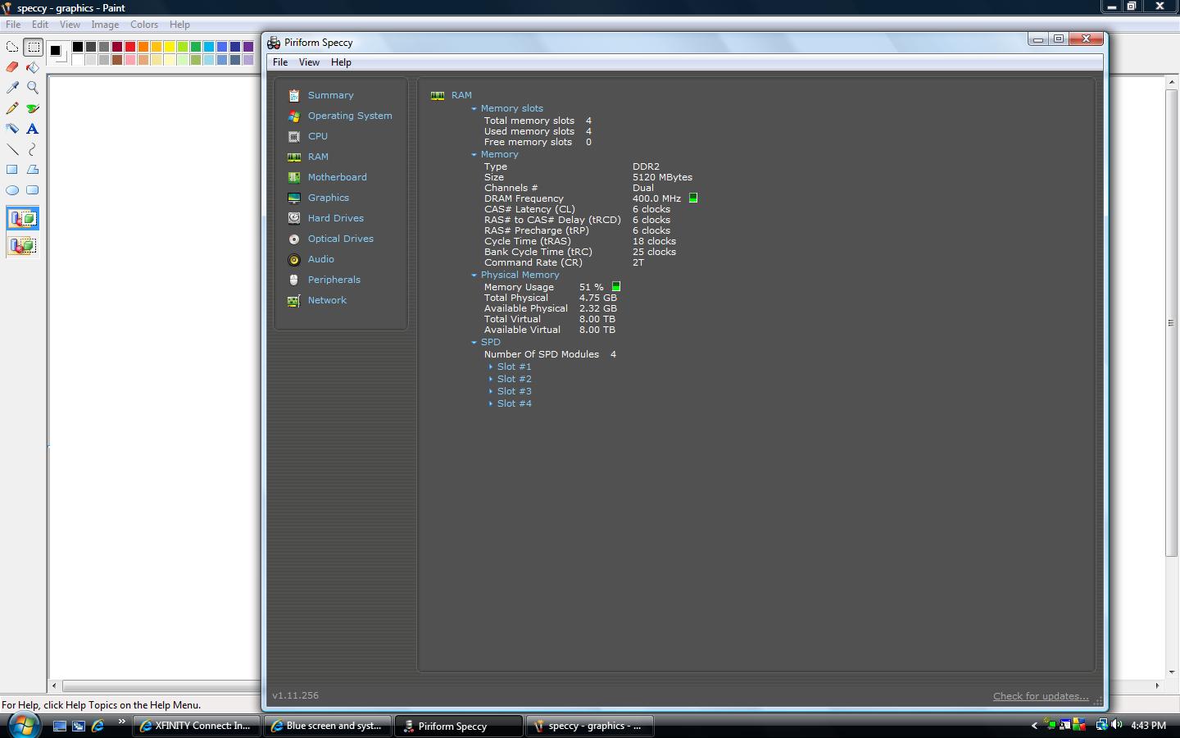The height and width of the screenshot is (738, 1180).
Task: Choose the Brush tool in Paint
Action: pyautogui.click(x=33, y=108)
